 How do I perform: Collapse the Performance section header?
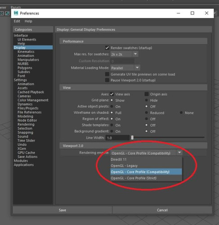tap(134, 41)
